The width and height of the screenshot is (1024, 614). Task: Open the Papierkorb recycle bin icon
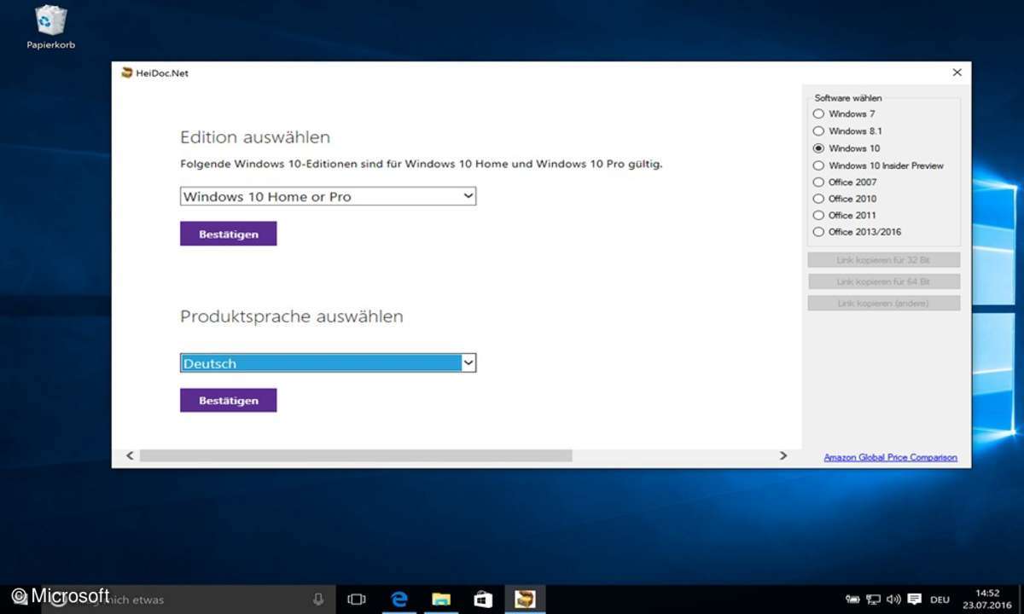51,27
